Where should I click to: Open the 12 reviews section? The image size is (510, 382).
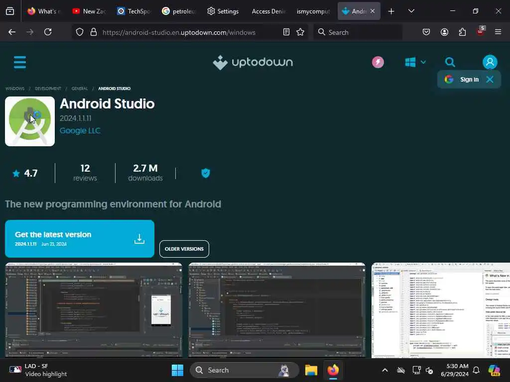pyautogui.click(x=85, y=173)
